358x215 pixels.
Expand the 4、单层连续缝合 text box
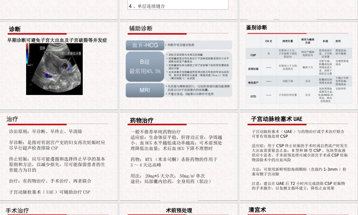coord(177,6)
